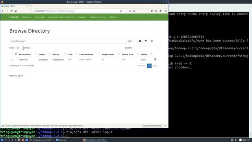Click the Pocket save icon
Viewport: 252px width, 142px height.
[x=130, y=11]
